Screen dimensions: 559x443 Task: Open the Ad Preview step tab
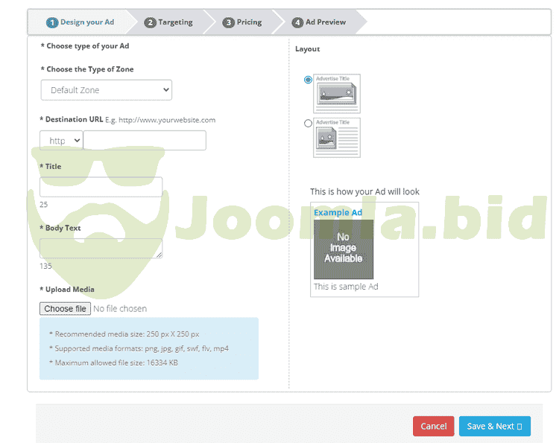point(320,22)
